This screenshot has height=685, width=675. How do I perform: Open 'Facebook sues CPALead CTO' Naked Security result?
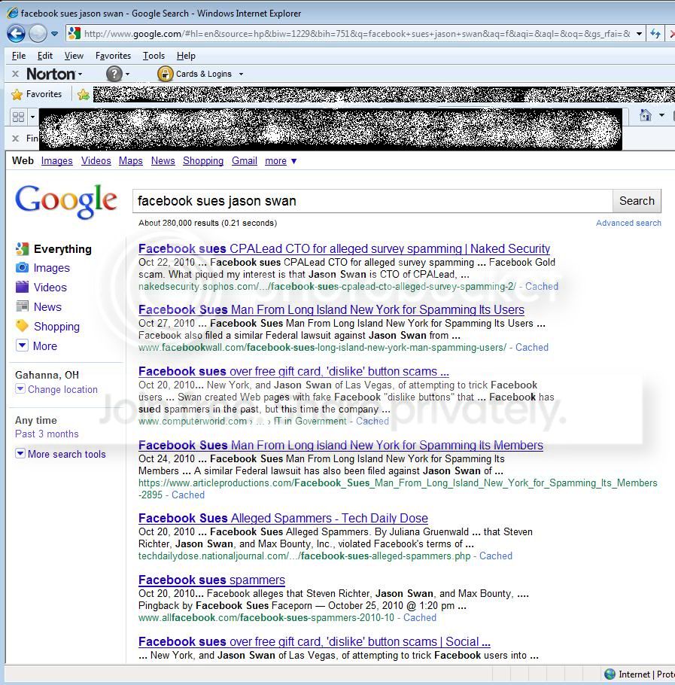coord(344,248)
